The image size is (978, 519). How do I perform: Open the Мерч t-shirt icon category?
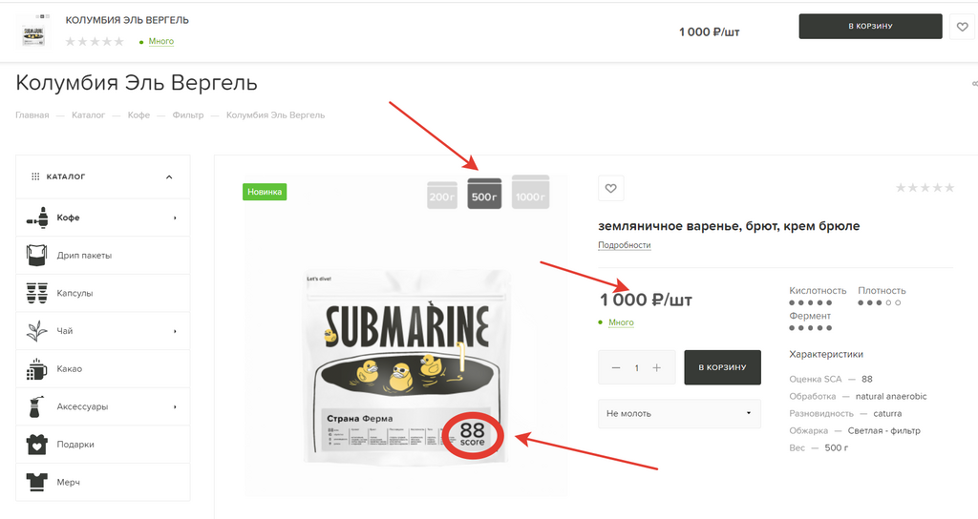37,482
